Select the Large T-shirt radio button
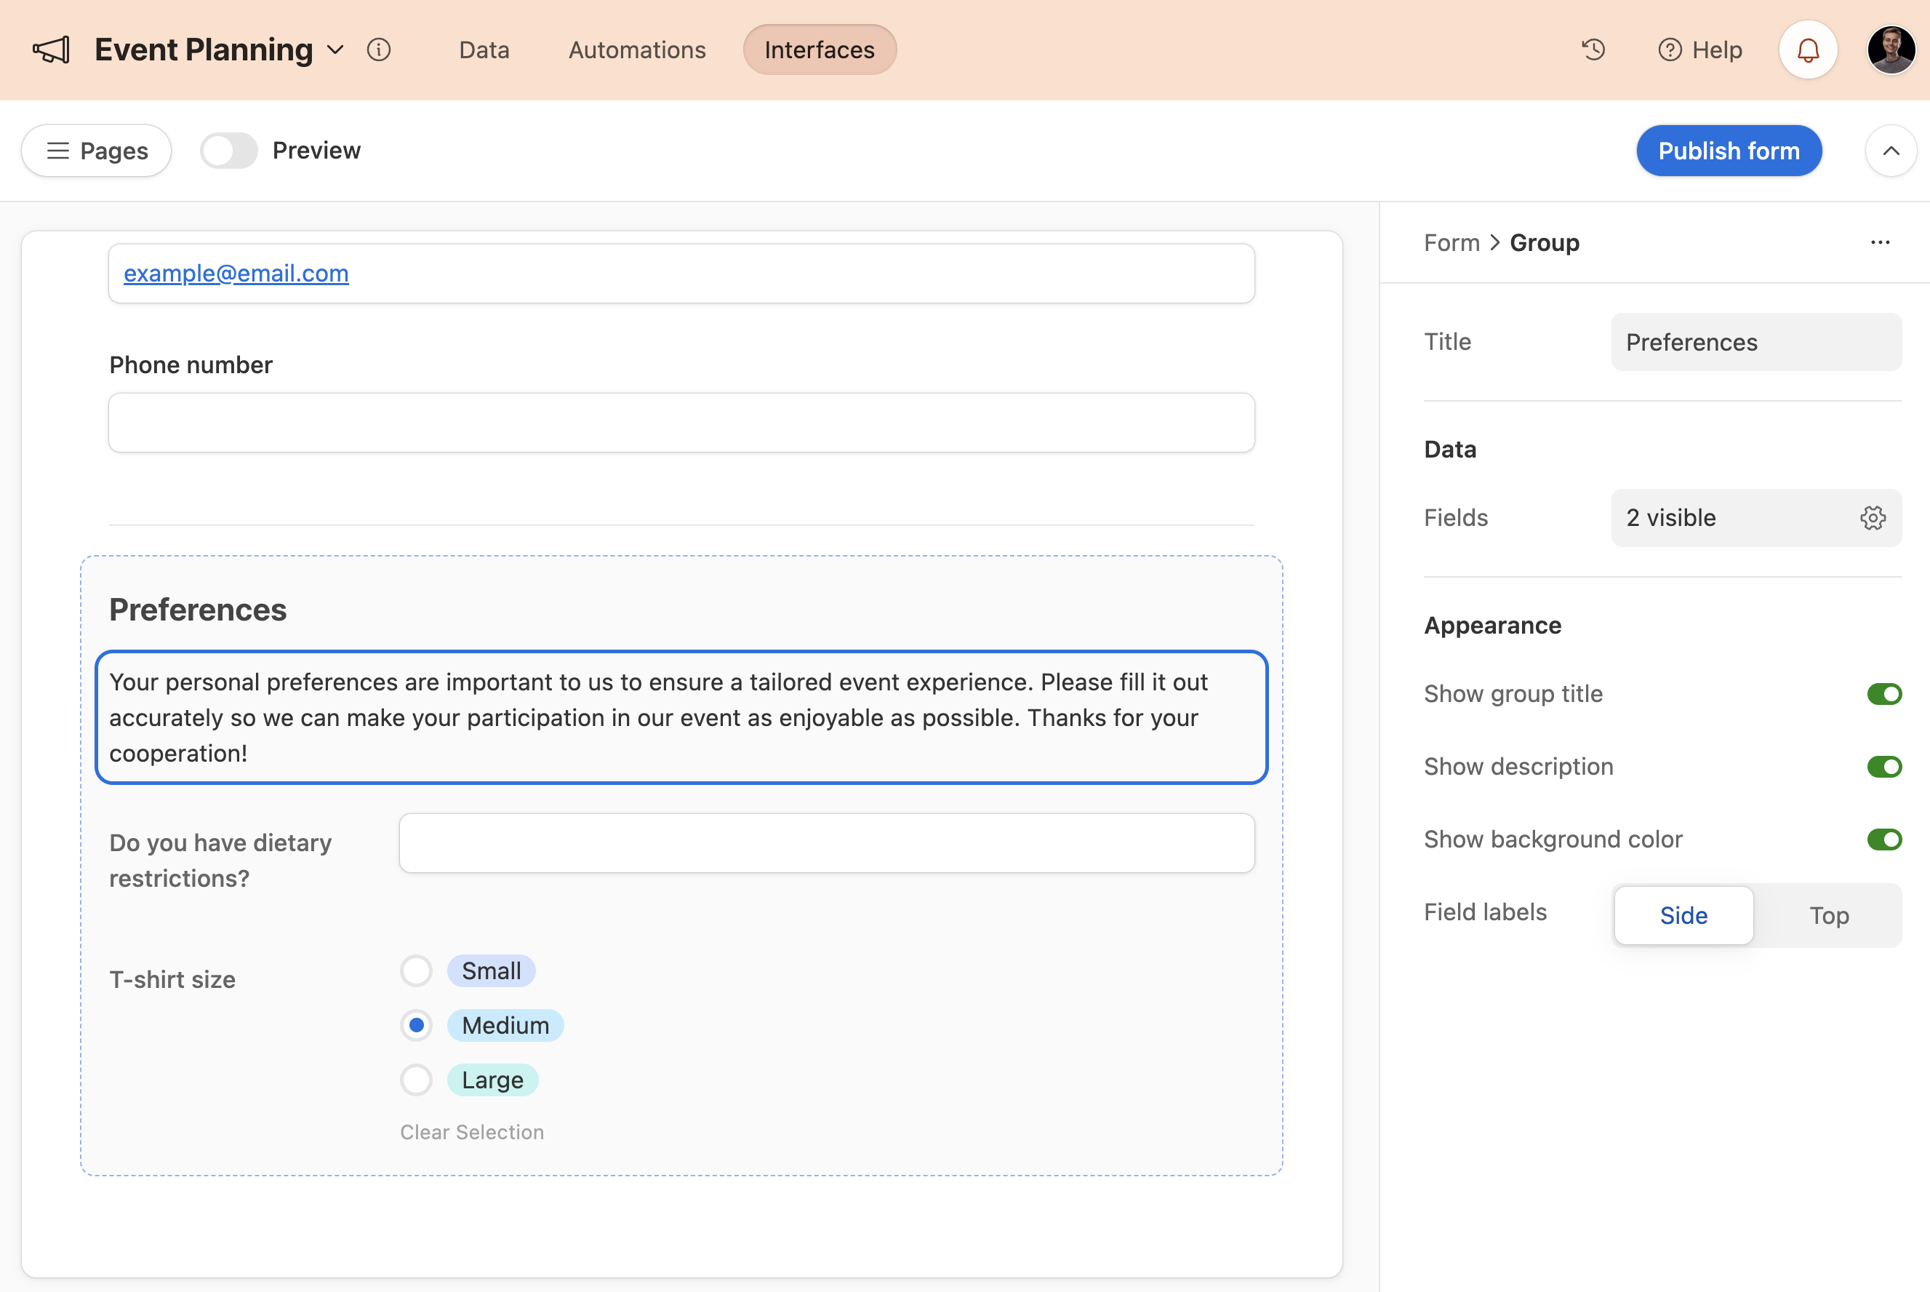The height and width of the screenshot is (1292, 1930). pyautogui.click(x=416, y=1080)
